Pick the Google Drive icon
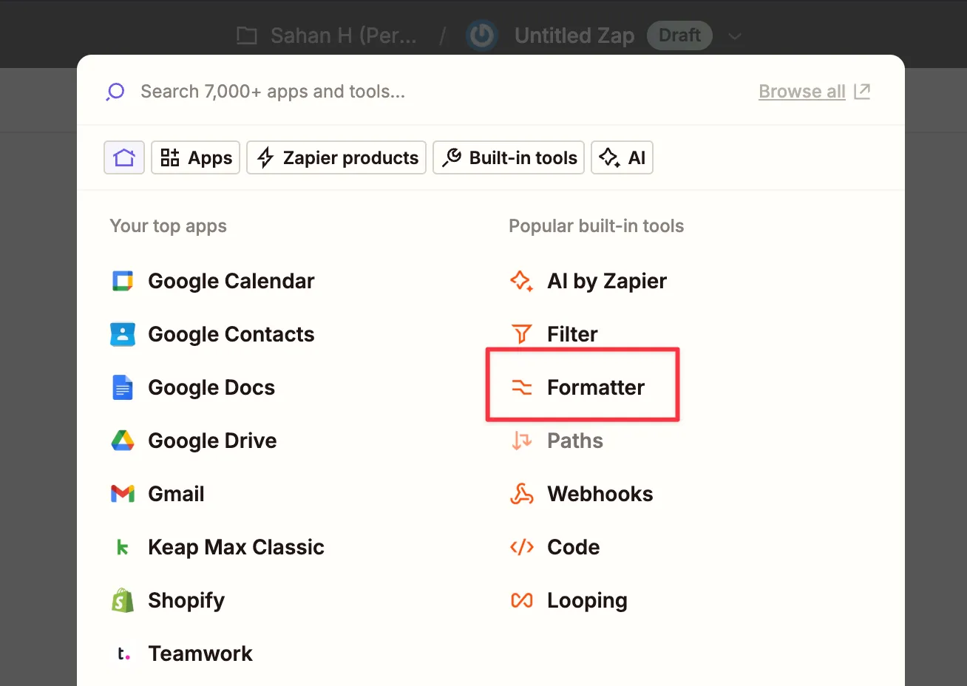Image resolution: width=967 pixels, height=686 pixels. (x=122, y=441)
